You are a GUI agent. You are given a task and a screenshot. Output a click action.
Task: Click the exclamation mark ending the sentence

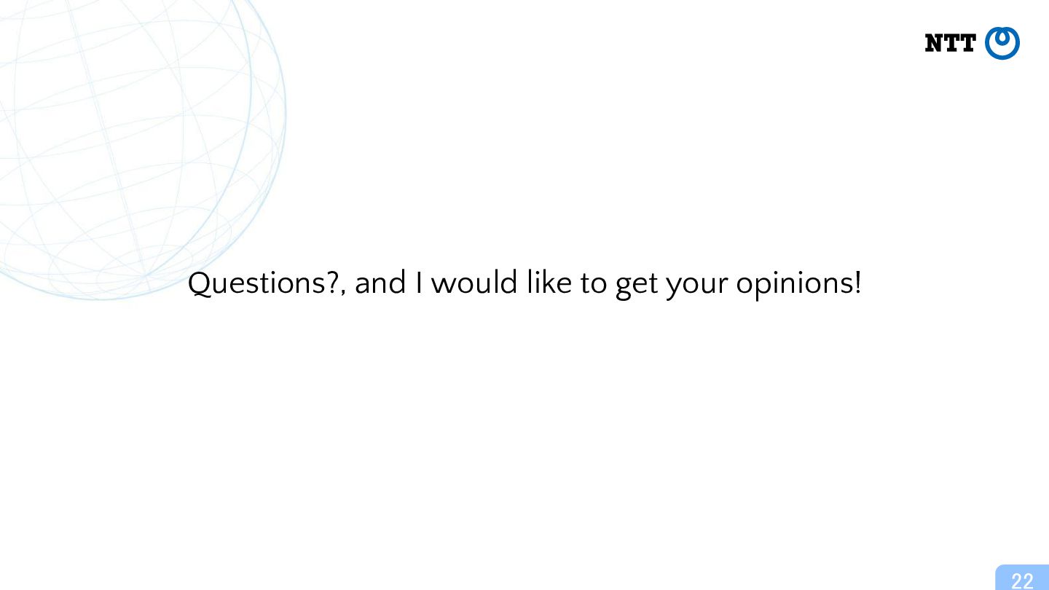[x=857, y=283]
